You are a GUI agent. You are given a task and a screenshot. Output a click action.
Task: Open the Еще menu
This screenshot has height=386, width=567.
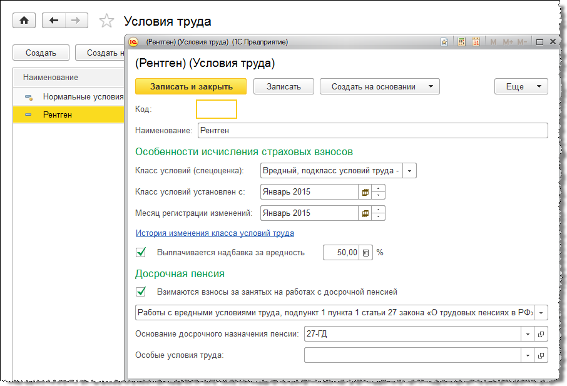coord(521,87)
